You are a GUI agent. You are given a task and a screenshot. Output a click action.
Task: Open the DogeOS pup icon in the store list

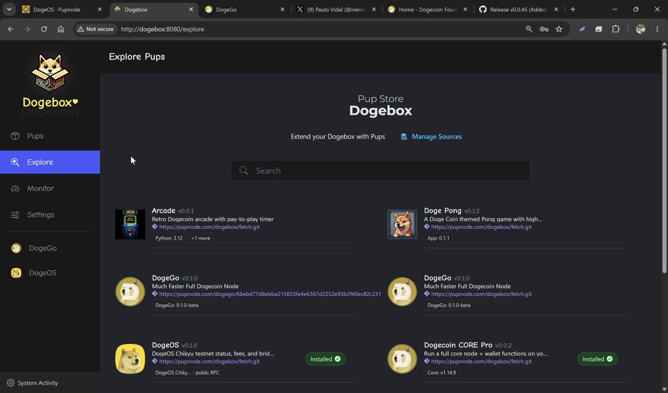click(130, 359)
